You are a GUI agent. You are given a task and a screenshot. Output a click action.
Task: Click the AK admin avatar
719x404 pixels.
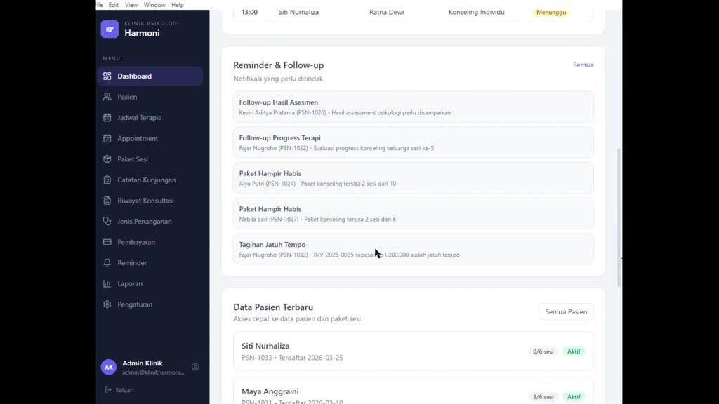tap(109, 367)
